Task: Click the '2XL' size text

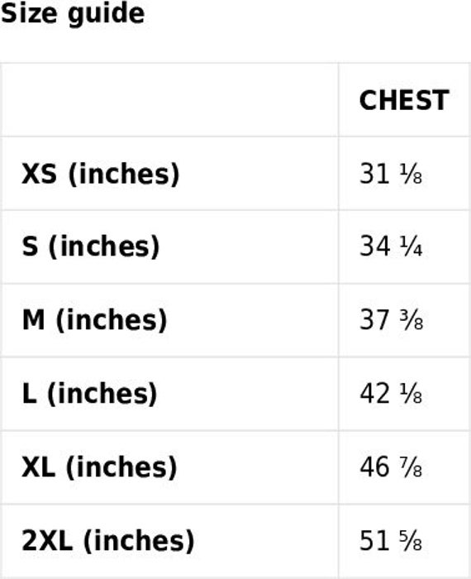Action: point(47,541)
